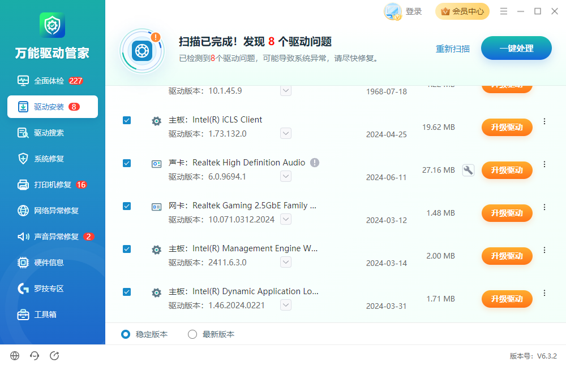Expand version dropdown for 2411.6.3.0

[x=286, y=262]
